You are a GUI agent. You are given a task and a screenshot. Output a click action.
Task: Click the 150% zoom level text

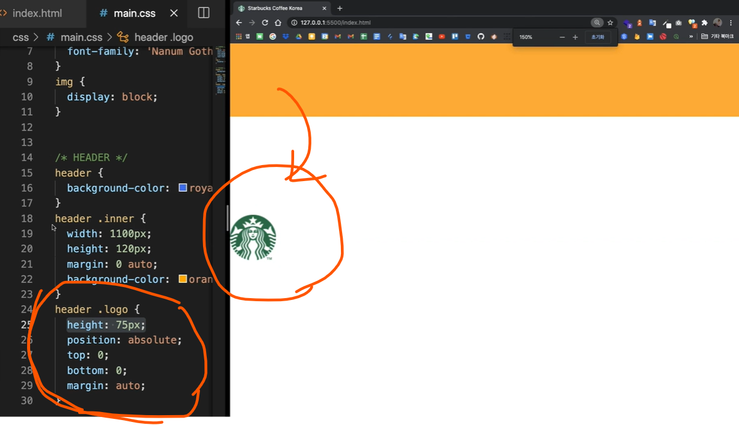click(x=525, y=37)
